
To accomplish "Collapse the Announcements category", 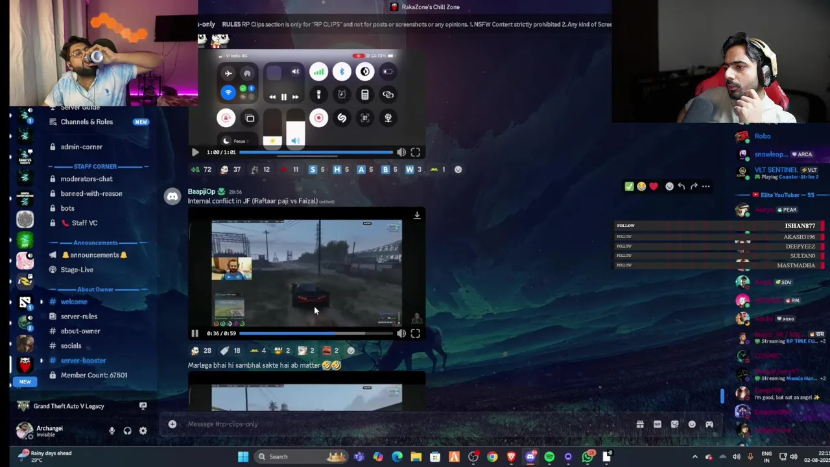I will [x=95, y=243].
